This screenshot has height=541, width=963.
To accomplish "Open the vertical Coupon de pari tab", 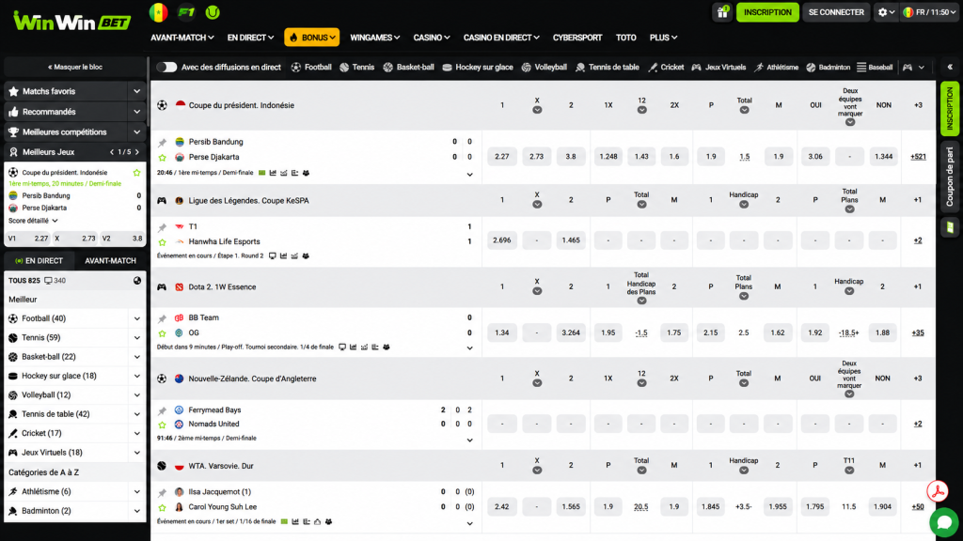I will pyautogui.click(x=950, y=177).
